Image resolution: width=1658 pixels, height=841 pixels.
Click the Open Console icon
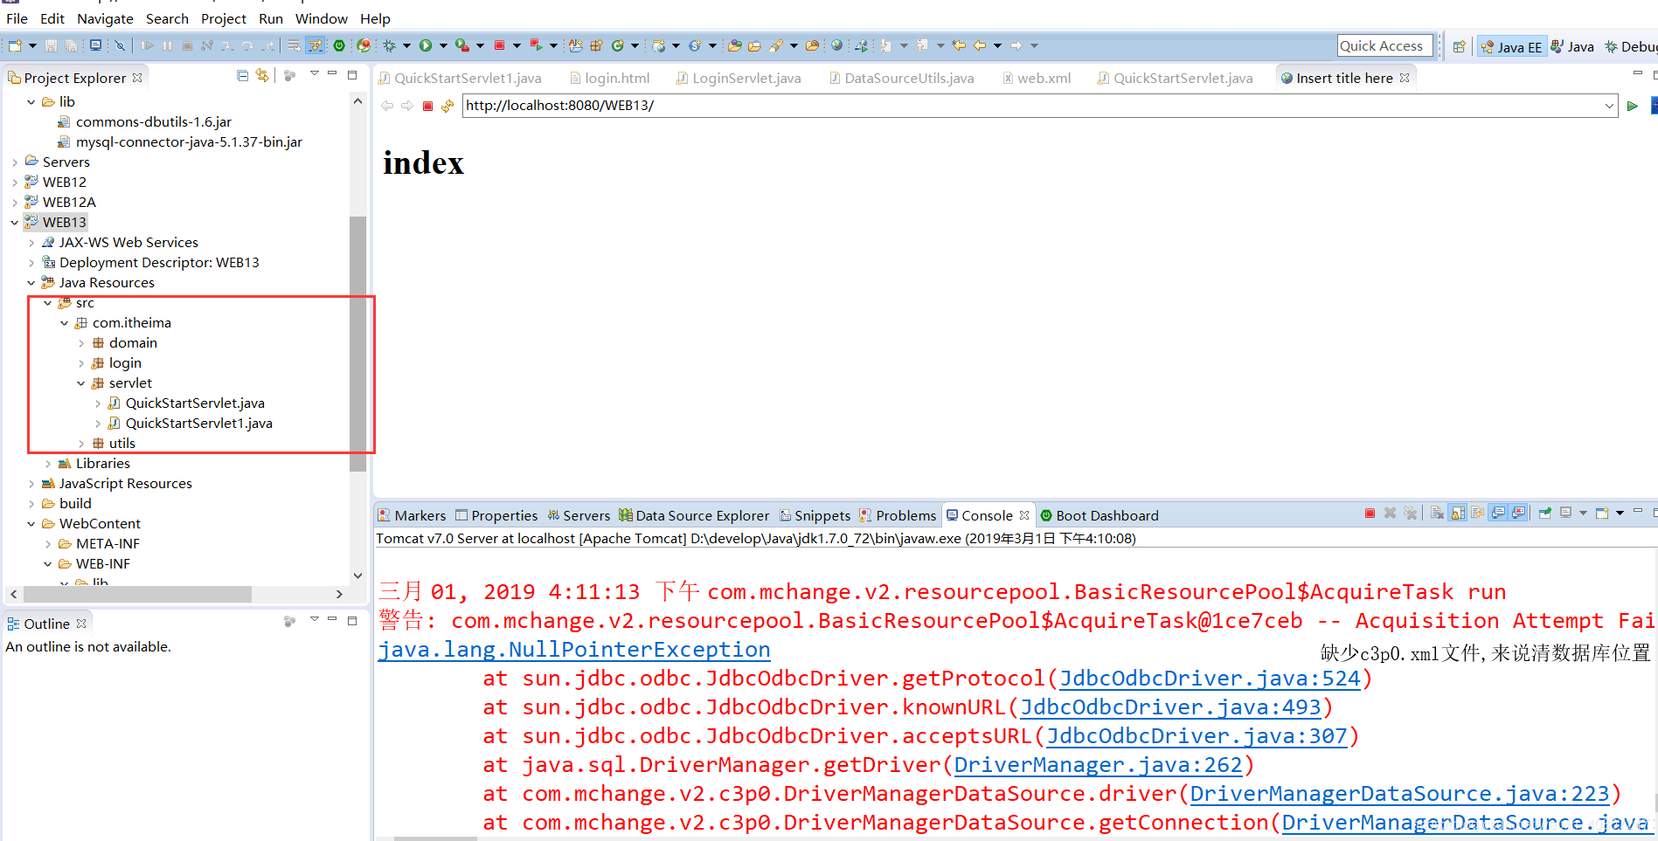[x=1602, y=514]
